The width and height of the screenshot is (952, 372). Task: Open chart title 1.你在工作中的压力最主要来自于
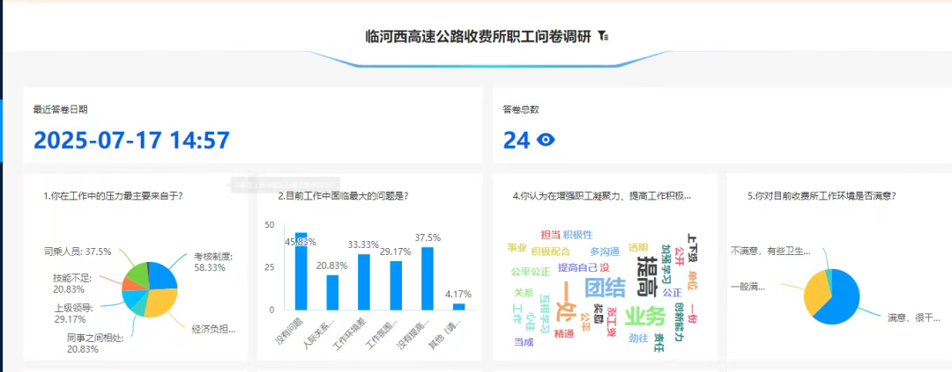[119, 196]
